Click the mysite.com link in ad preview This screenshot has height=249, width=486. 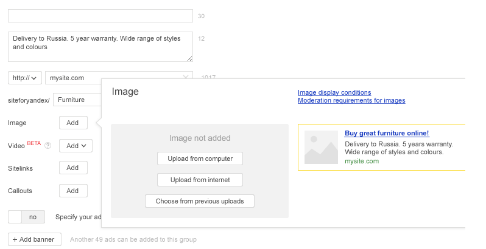[362, 161]
